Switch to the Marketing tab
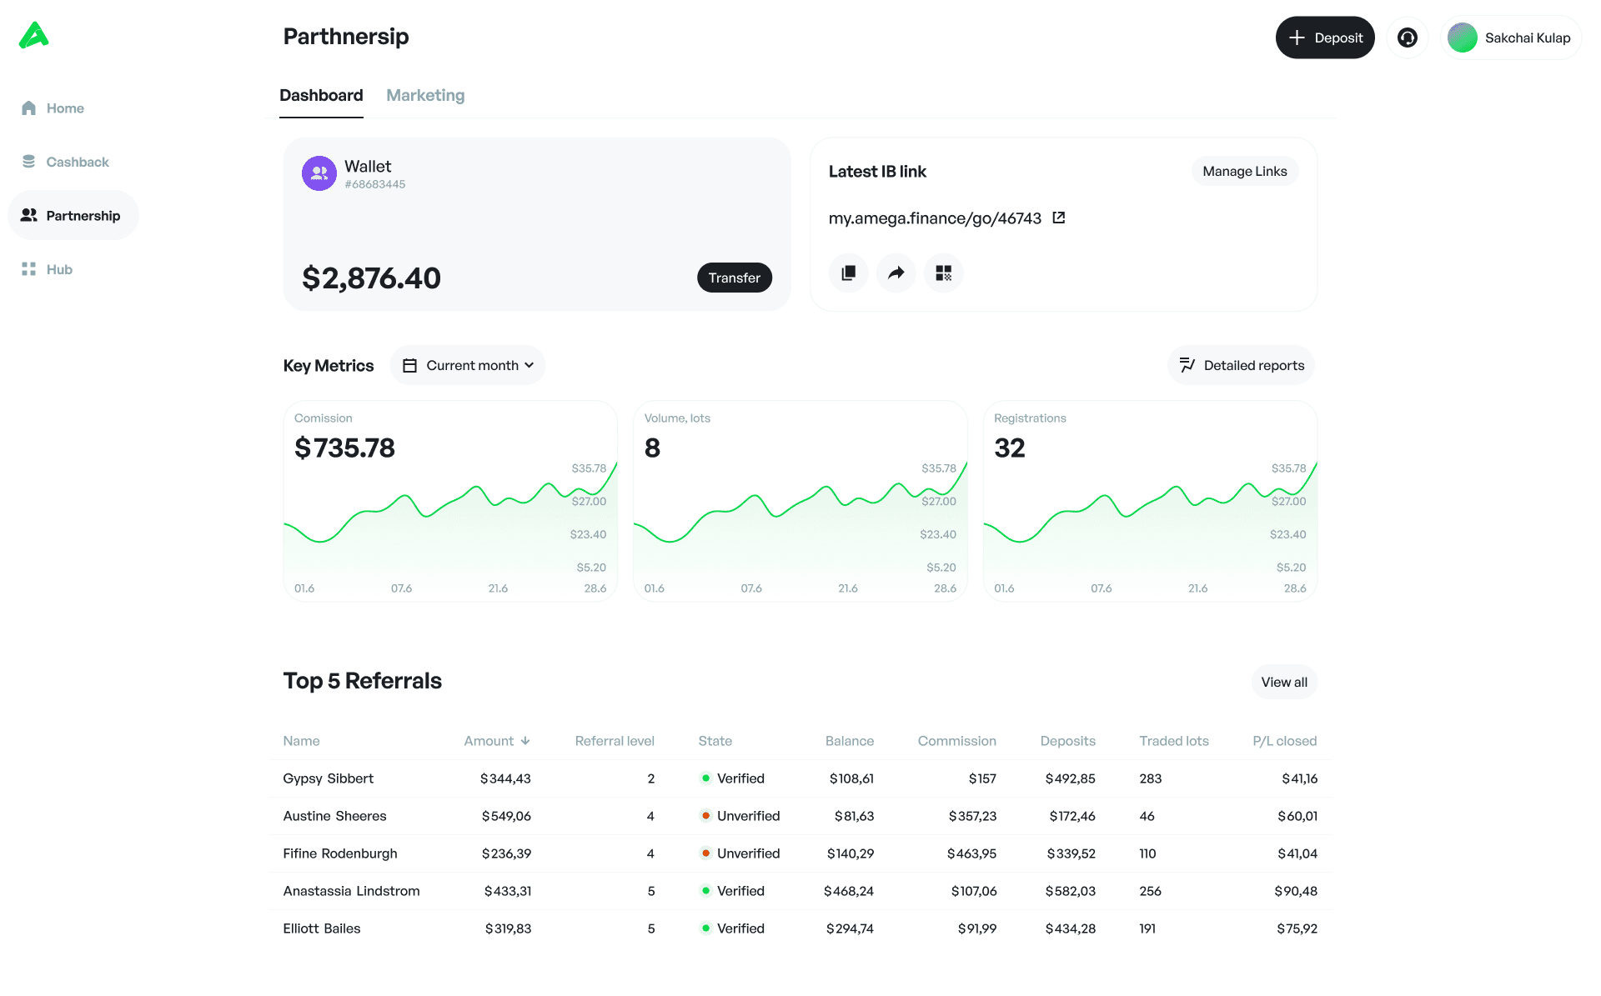 pyautogui.click(x=425, y=95)
